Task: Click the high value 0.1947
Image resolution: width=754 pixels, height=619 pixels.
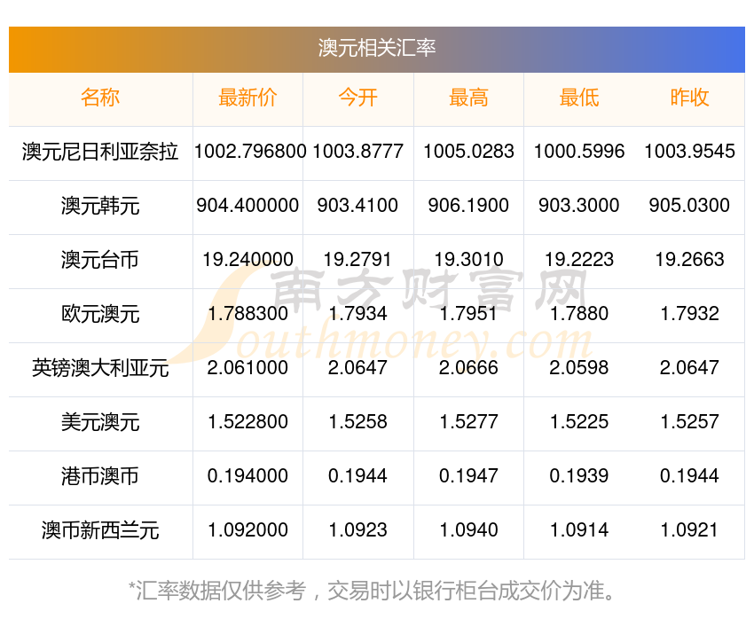Action: [x=468, y=476]
